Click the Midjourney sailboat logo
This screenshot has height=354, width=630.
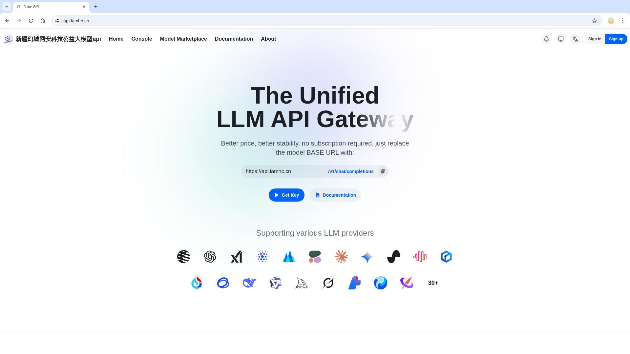302,283
